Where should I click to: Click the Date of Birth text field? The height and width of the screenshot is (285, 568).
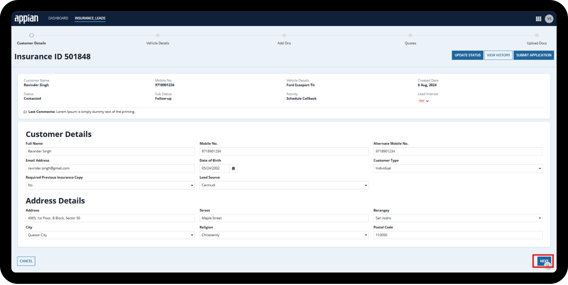215,168
